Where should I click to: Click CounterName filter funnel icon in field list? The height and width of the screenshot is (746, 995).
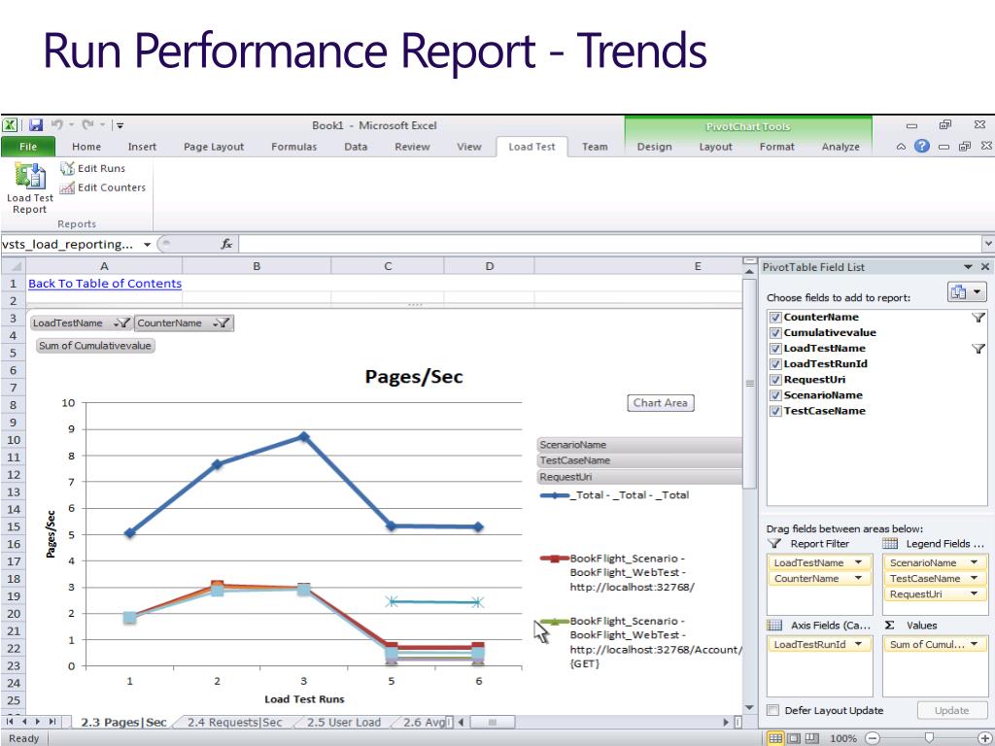978,318
